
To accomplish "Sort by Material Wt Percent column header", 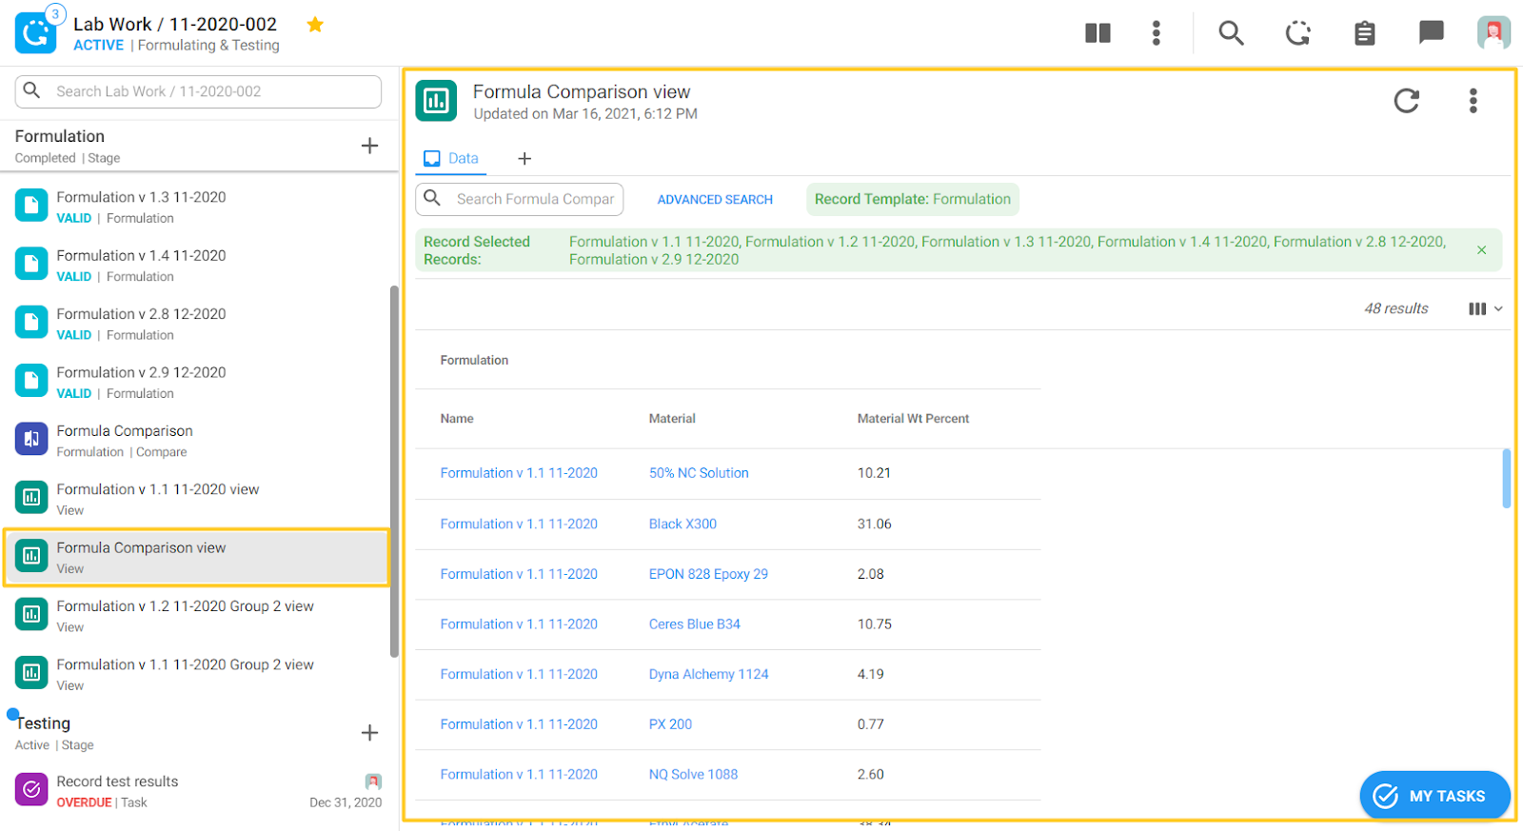I will [913, 419].
